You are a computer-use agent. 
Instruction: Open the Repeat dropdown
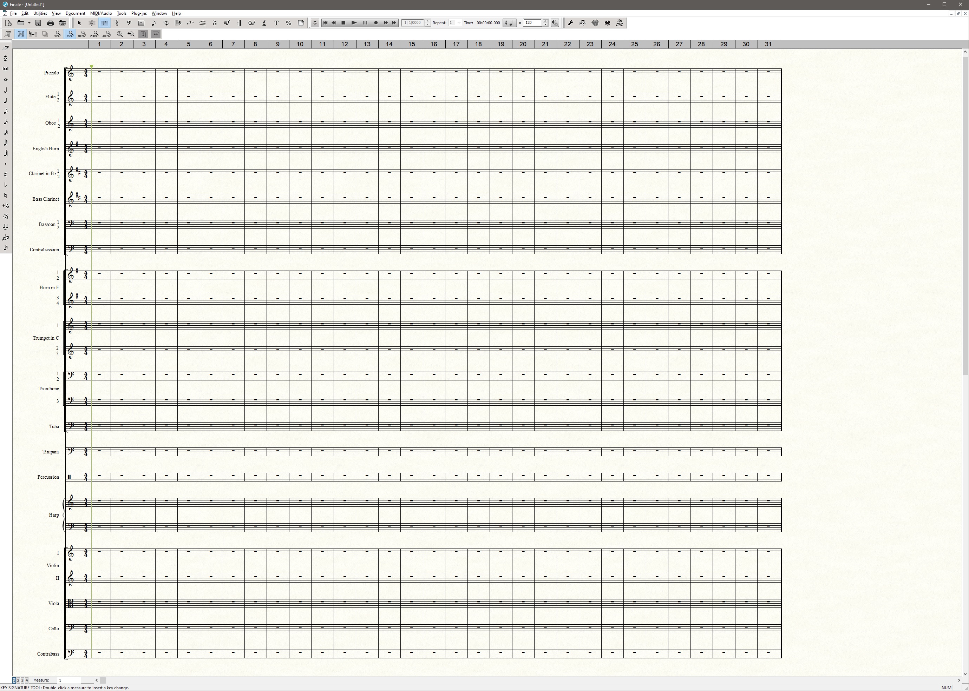(x=459, y=23)
